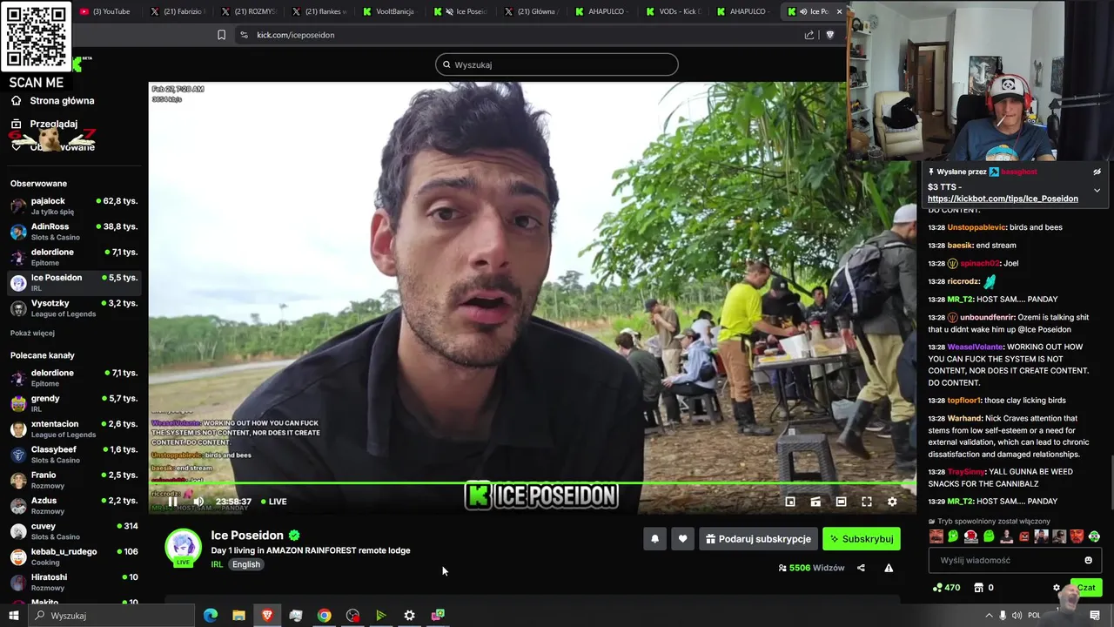Follow Ice Poseidon with heart icon
The image size is (1114, 627).
682,539
